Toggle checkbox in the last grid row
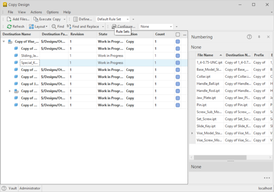The image size is (274, 192). [178, 105]
